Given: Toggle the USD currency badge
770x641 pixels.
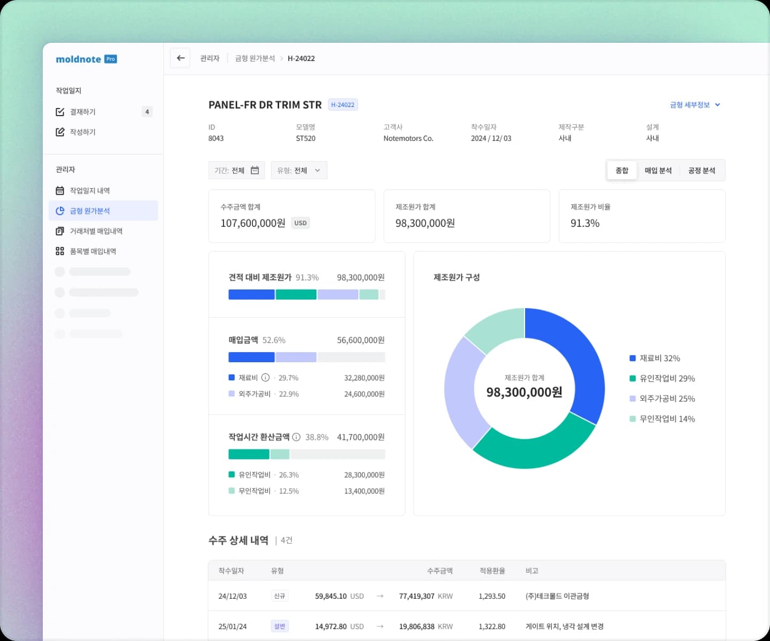Looking at the screenshot, I should click(301, 223).
